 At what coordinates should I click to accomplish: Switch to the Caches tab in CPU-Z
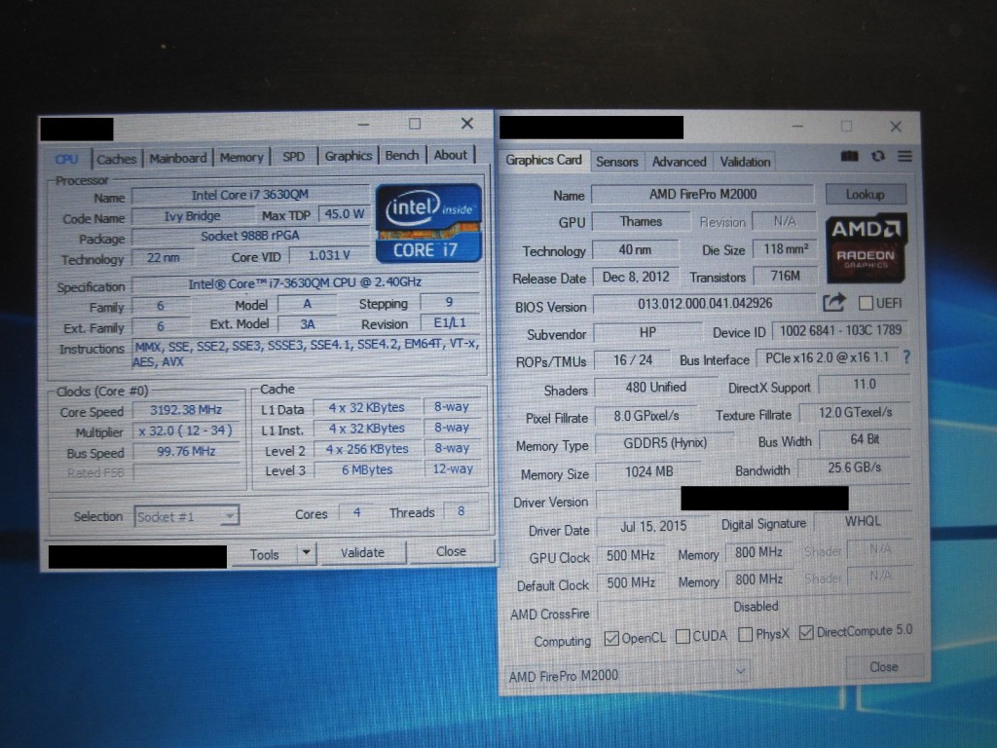[x=117, y=159]
